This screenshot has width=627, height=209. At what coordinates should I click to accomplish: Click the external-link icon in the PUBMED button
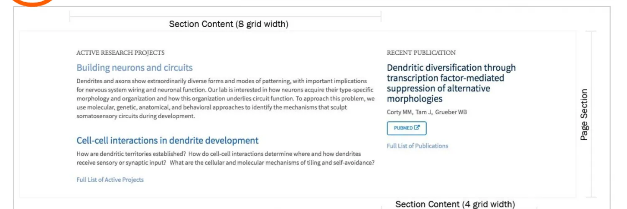[x=417, y=128]
